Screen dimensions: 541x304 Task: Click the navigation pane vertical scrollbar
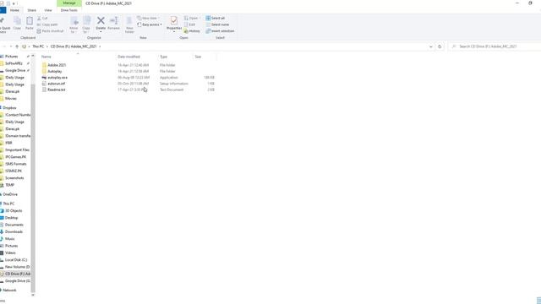(33, 187)
